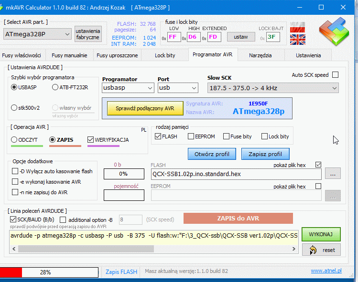The image size is (358, 282).
Task: Enable the Auto SCK speed checkbox
Action: (335, 75)
